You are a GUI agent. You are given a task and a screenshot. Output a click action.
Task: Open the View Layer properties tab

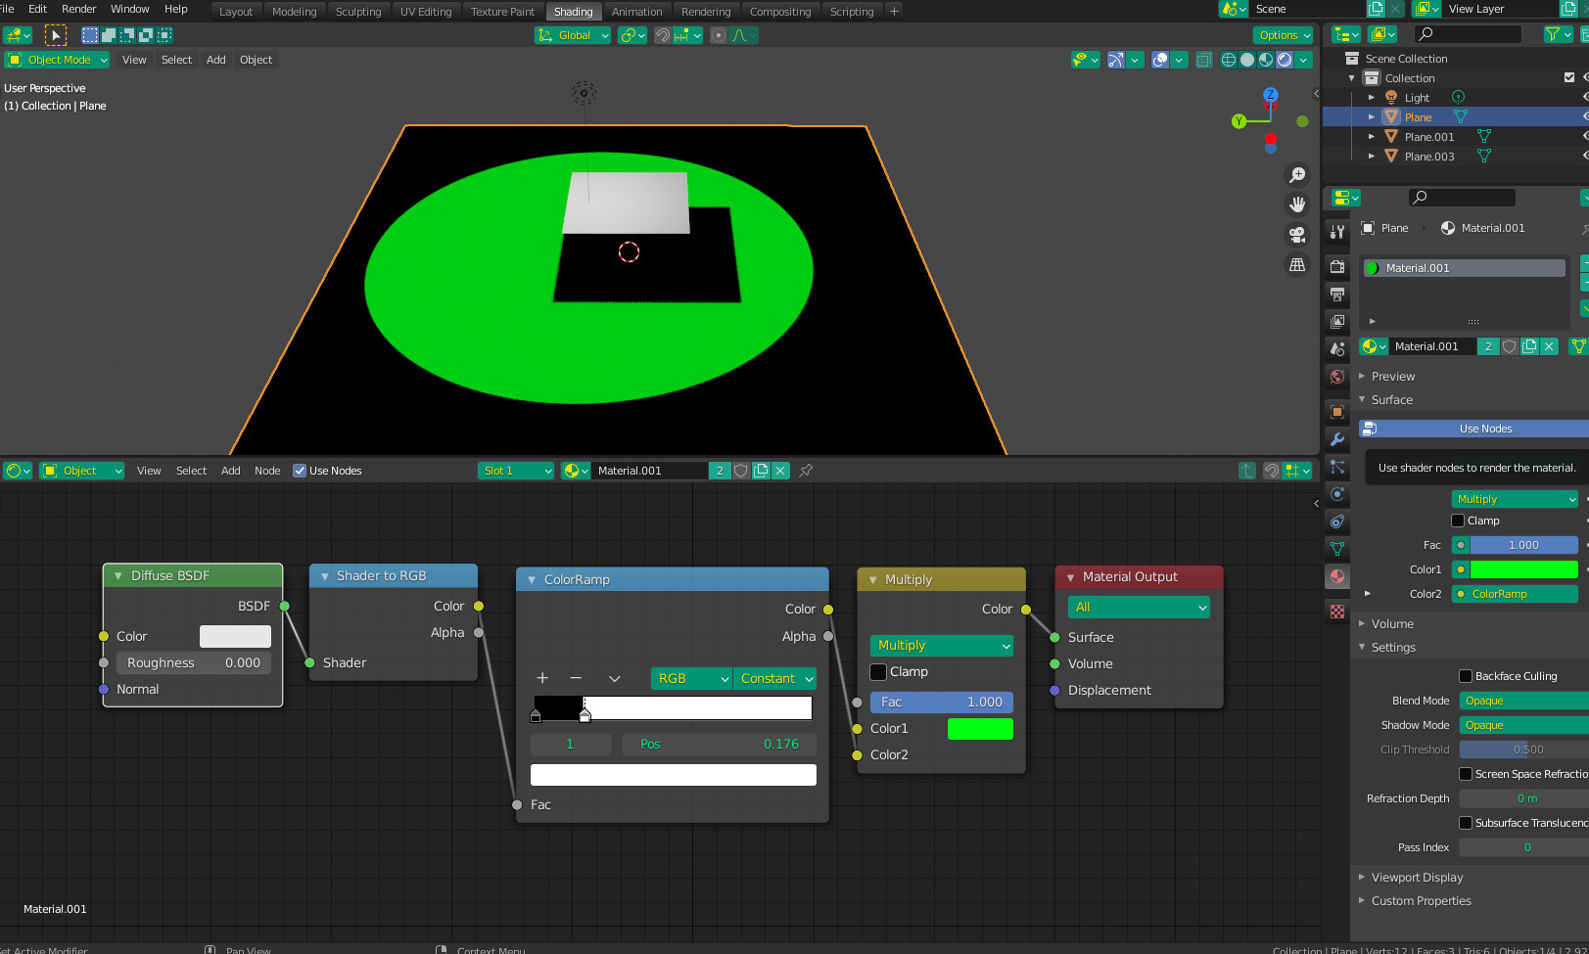(x=1337, y=321)
